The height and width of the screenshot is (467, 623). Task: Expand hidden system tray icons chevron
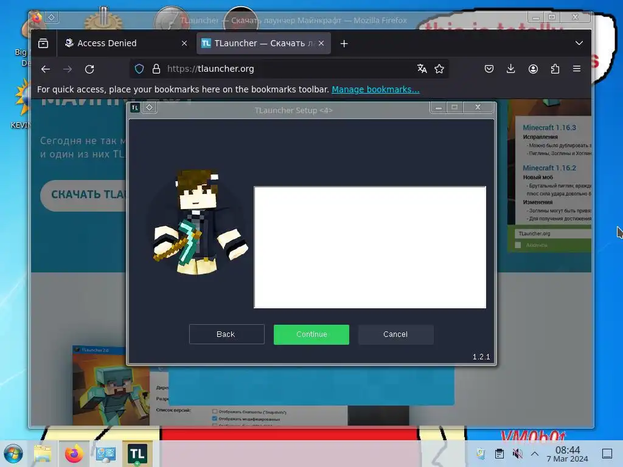(x=535, y=454)
